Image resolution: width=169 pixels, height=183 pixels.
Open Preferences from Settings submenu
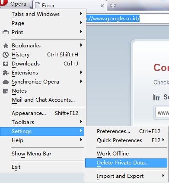pos(126,131)
